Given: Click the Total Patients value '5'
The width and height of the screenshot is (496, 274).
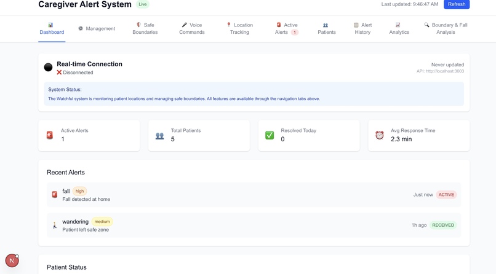Looking at the screenshot, I should (173, 139).
